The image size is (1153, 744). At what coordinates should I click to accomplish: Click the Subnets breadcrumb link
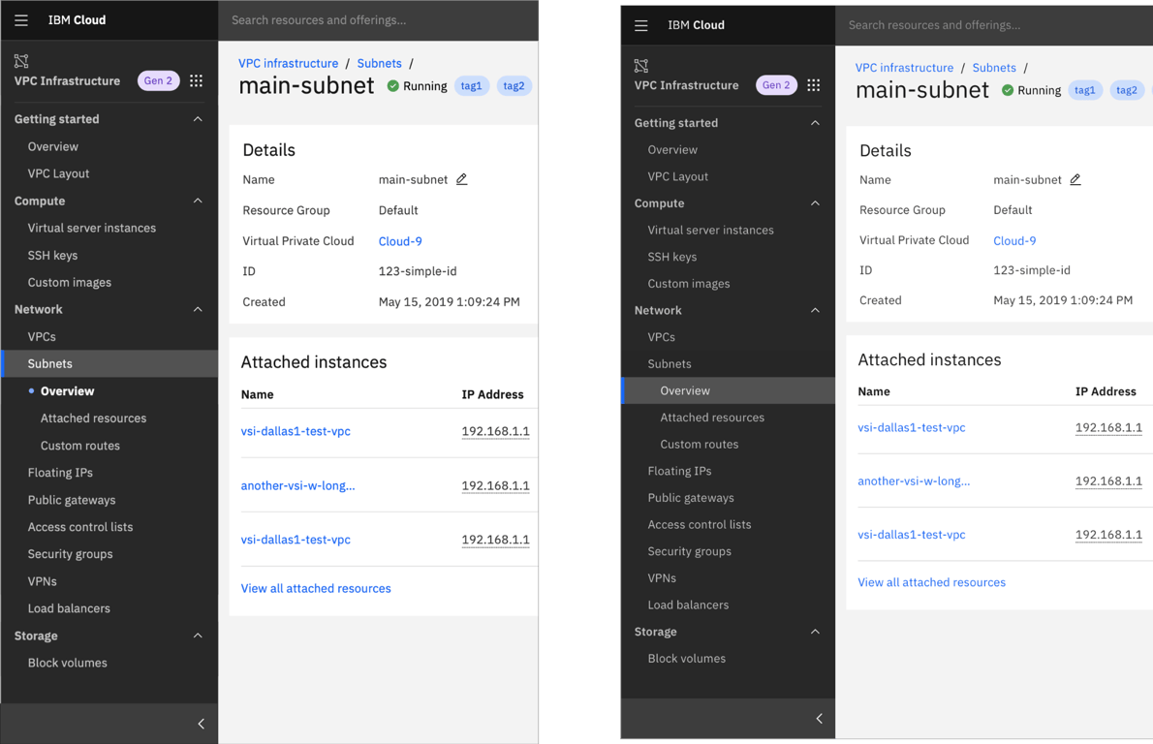tap(379, 63)
